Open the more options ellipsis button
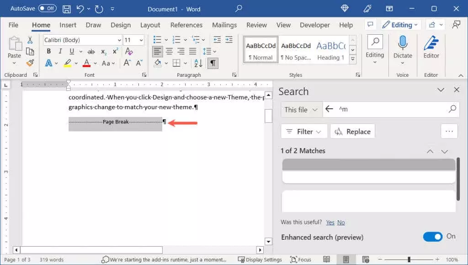Screen dimensions: 468x265 449,131
